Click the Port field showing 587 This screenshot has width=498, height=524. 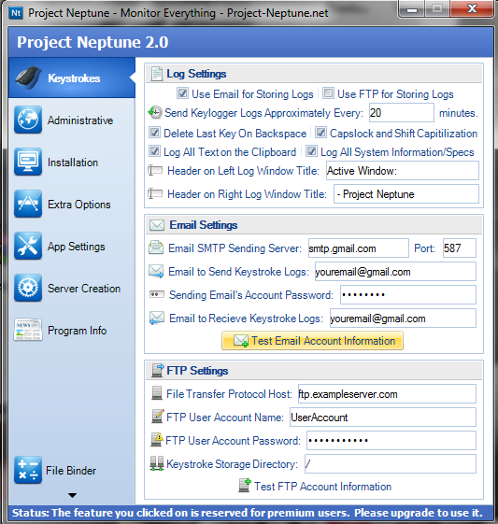point(460,248)
